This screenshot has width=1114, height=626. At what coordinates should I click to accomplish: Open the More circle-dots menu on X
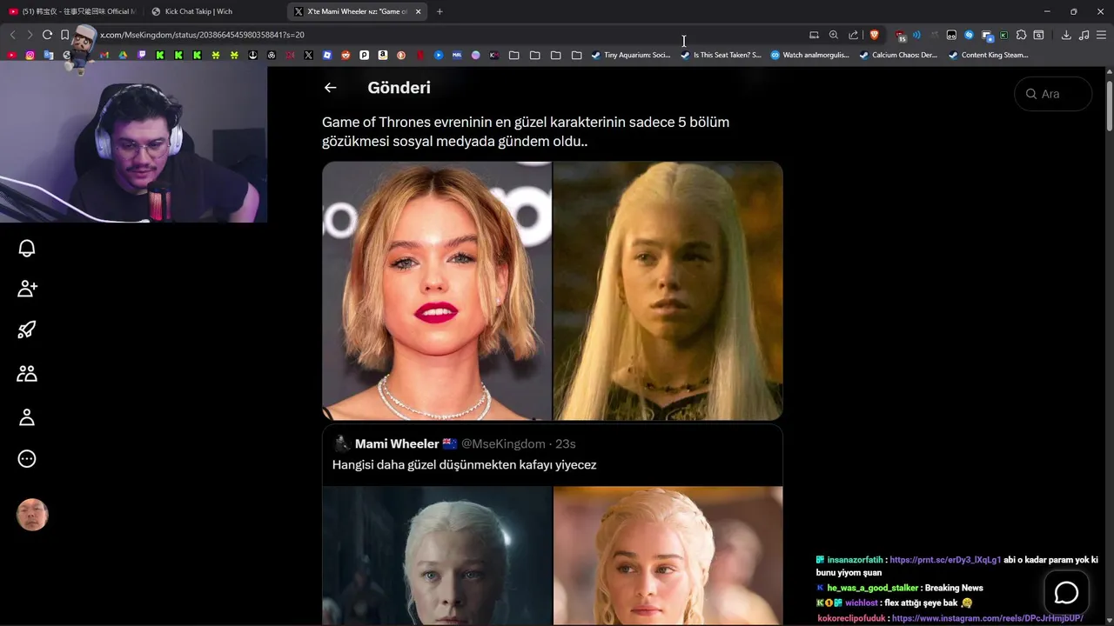tap(27, 459)
